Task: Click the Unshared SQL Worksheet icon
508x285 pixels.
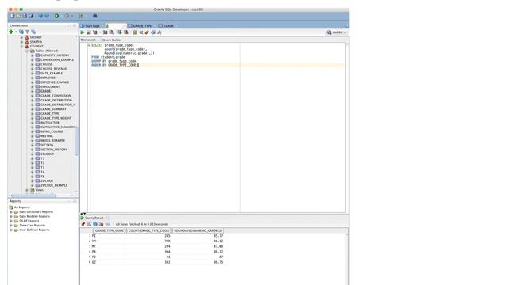Action: pyautogui.click(x=135, y=32)
